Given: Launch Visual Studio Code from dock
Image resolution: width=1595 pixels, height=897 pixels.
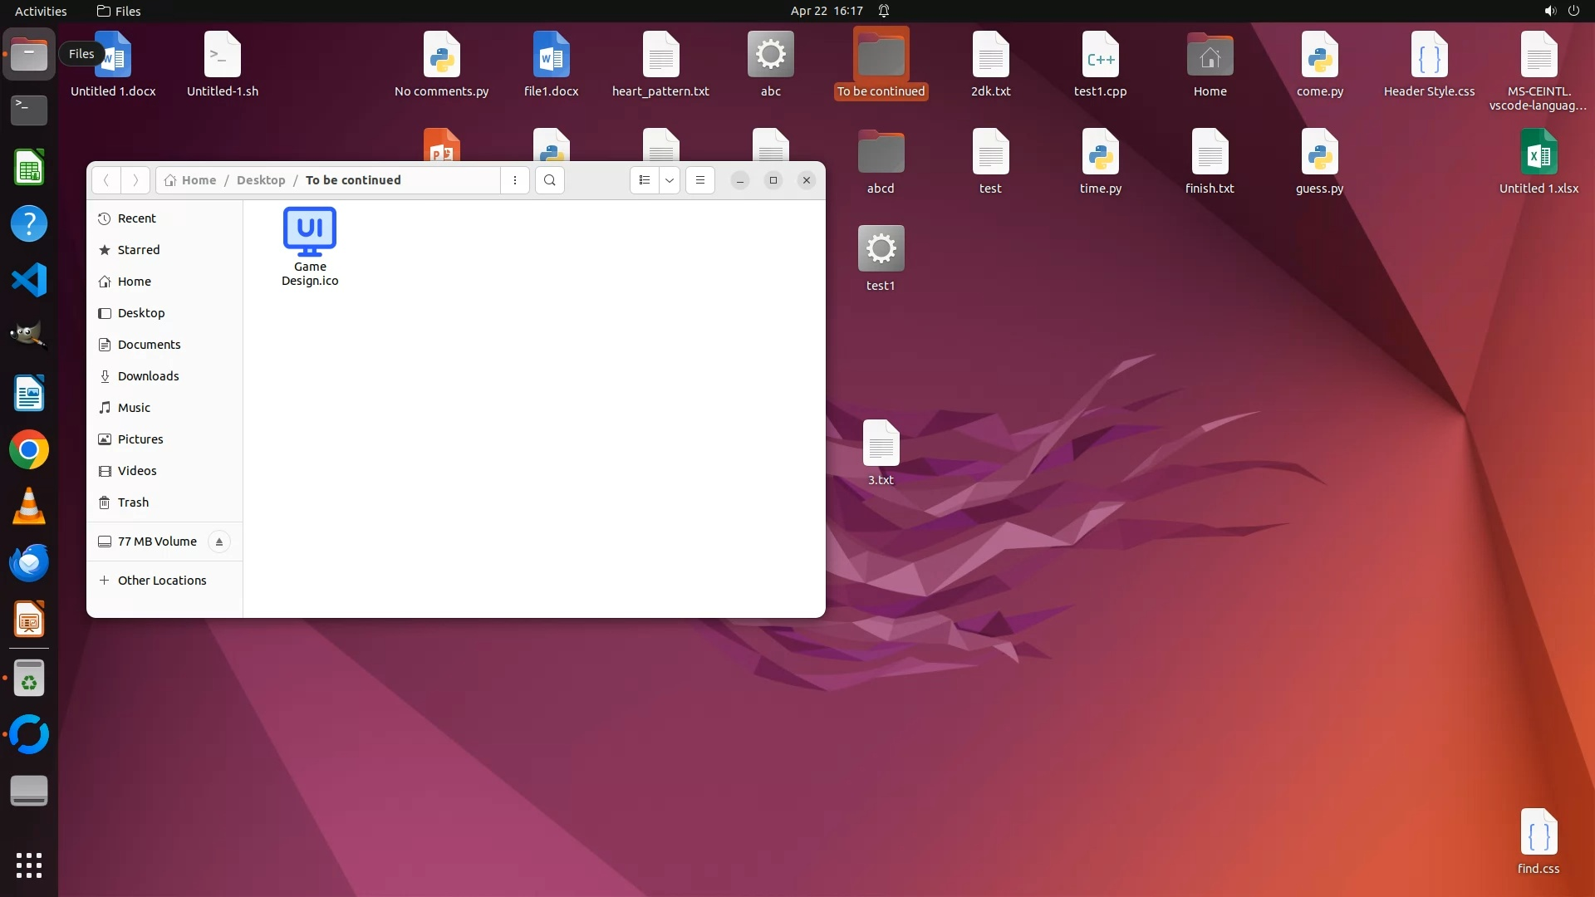Looking at the screenshot, I should 29,280.
